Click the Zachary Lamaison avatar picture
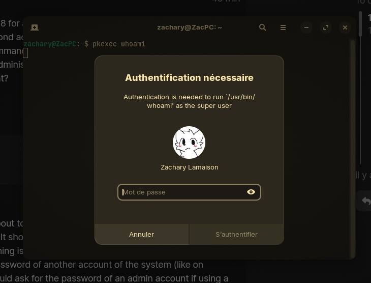The image size is (371, 283). coord(189,143)
